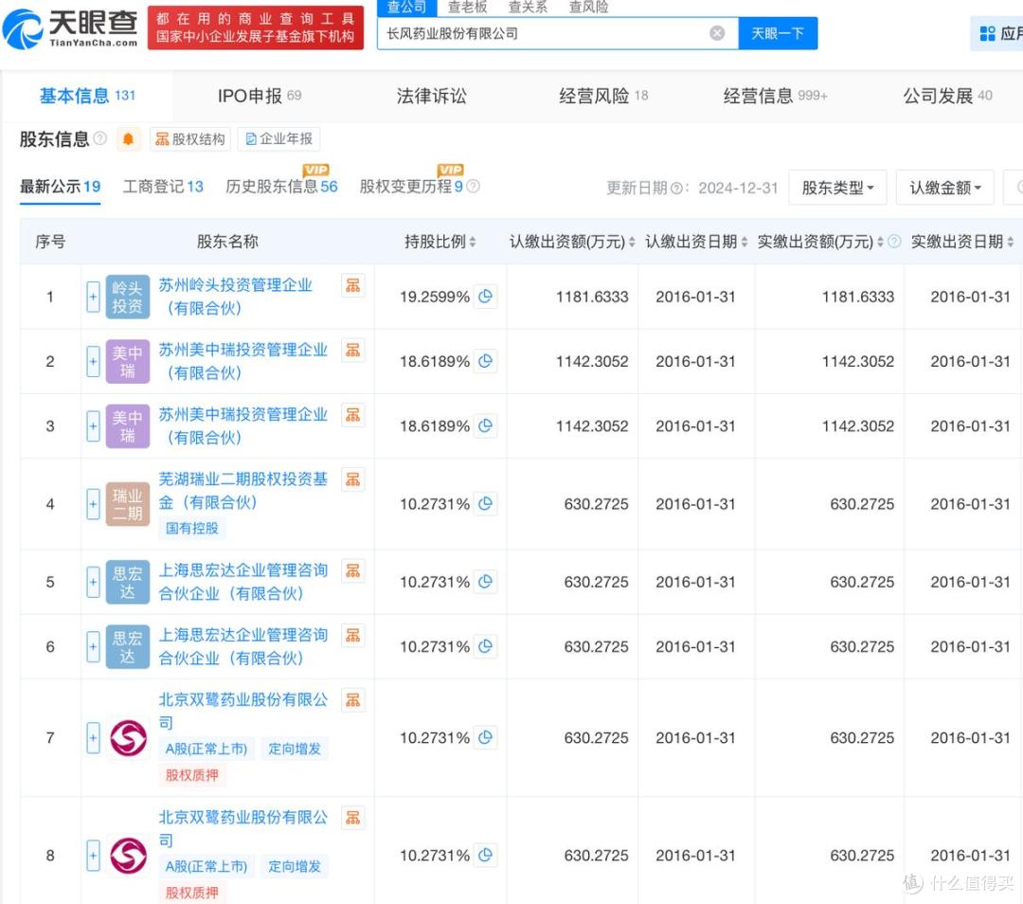1023x904 pixels.
Task: Open the 股东类型 dropdown
Action: [x=837, y=187]
